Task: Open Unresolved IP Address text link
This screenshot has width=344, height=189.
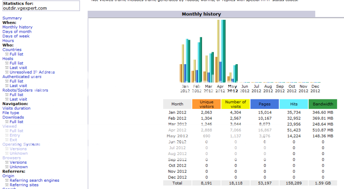Action: point(32,72)
